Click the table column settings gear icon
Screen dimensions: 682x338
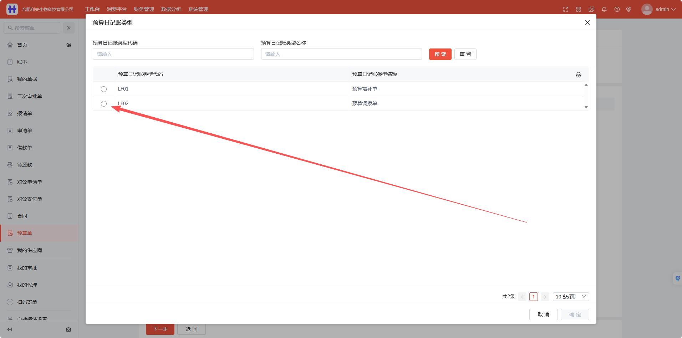click(579, 75)
